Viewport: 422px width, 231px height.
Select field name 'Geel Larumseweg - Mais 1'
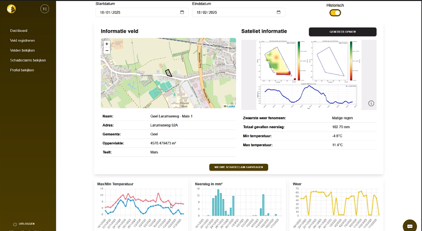171,116
